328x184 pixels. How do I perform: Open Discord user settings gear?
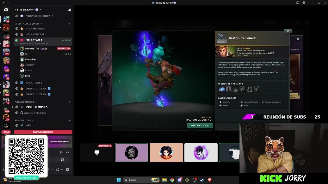coord(67,169)
